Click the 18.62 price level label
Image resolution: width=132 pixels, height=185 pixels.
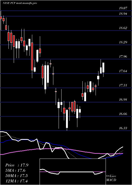click(123, 28)
